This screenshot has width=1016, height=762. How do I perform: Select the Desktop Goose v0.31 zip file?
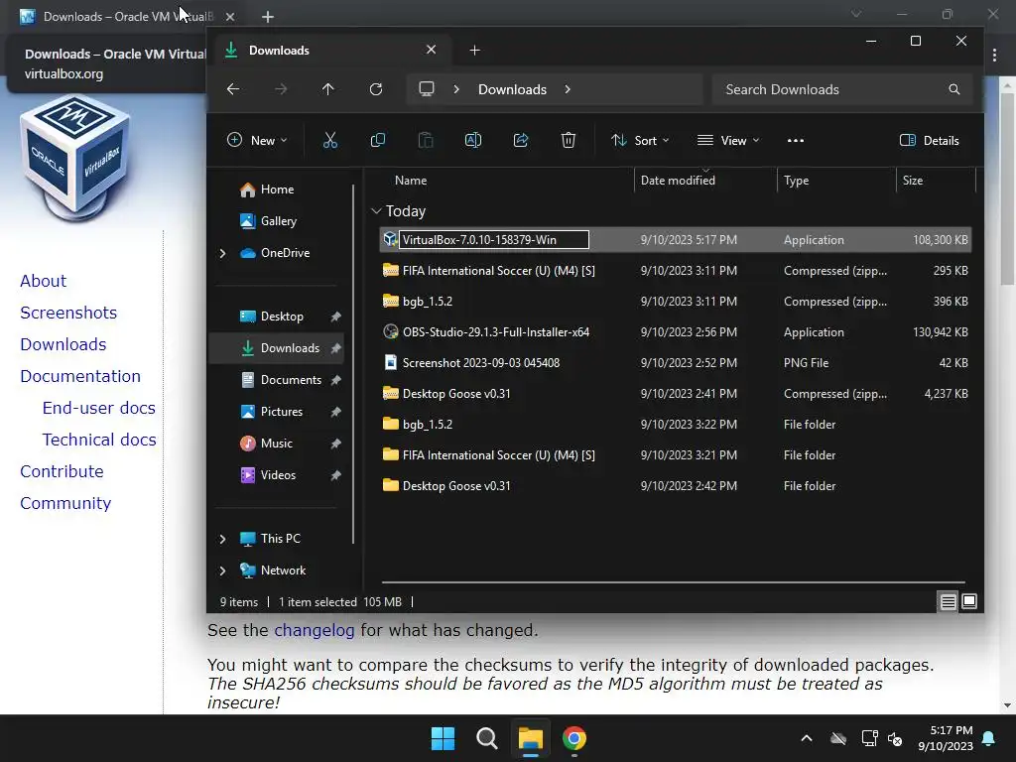[675, 393]
